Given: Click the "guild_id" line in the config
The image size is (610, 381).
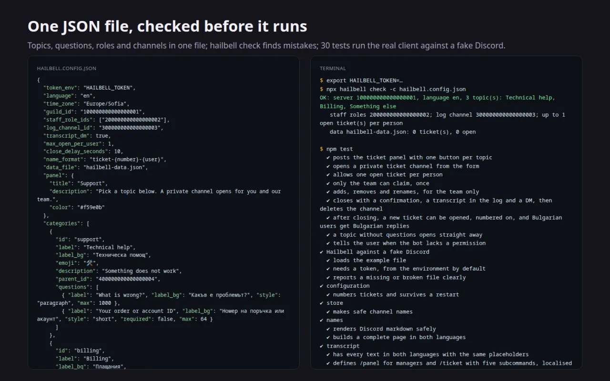Looking at the screenshot, I should 94,112.
